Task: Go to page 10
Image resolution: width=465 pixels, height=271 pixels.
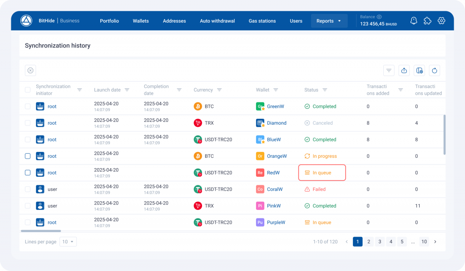Action: [x=424, y=242]
